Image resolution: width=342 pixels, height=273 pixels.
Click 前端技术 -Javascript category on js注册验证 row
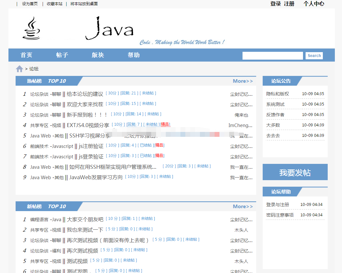click(52, 146)
